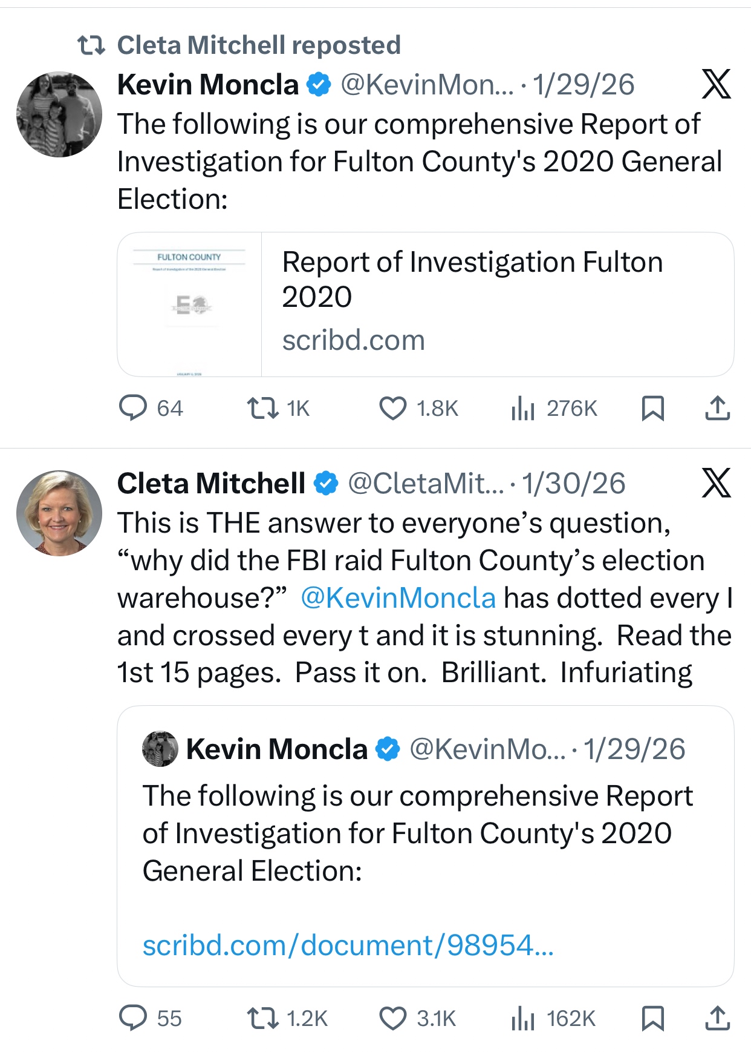Reply to Kevin Moncla's post
Screen dimensions: 751x1052
pyautogui.click(x=133, y=408)
